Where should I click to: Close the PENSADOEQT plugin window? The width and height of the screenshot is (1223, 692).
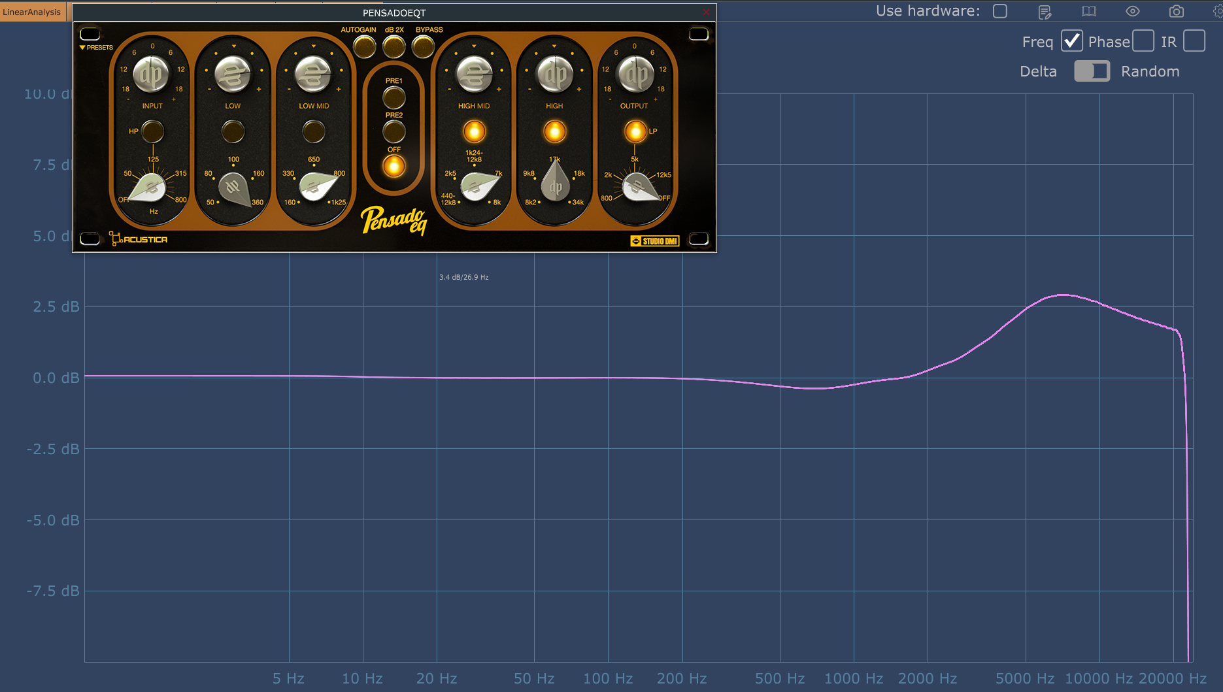click(706, 12)
